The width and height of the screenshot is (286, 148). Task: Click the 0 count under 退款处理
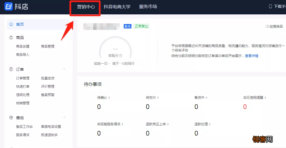[196, 133]
